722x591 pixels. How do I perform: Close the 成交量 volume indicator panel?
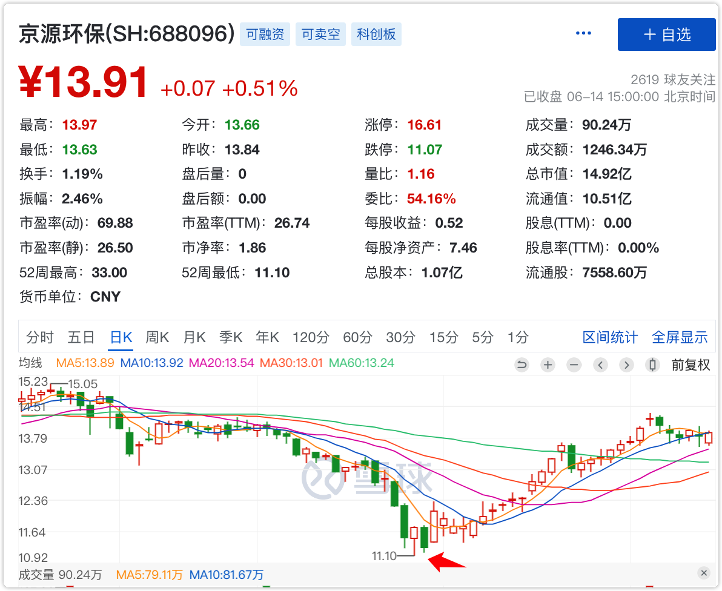(703, 573)
